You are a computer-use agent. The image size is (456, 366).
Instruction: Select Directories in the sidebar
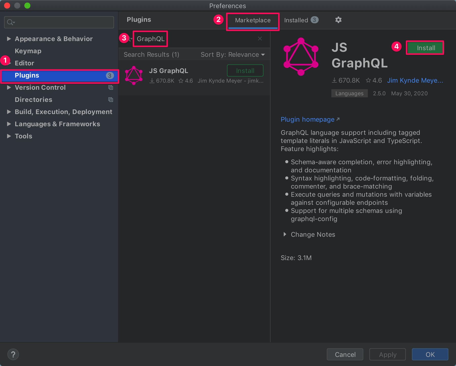(33, 100)
